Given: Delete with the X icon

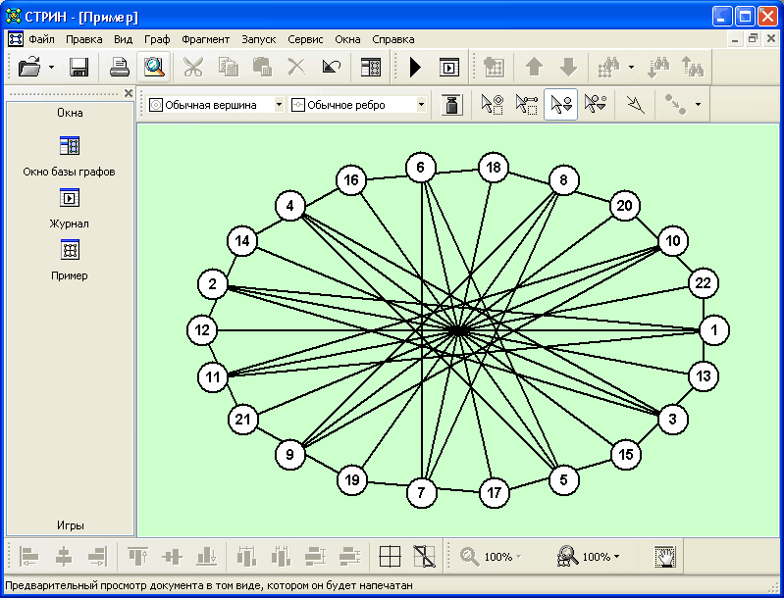Looking at the screenshot, I should pyautogui.click(x=296, y=67).
